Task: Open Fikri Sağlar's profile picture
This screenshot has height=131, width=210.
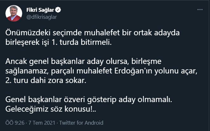Action: (x=14, y=13)
